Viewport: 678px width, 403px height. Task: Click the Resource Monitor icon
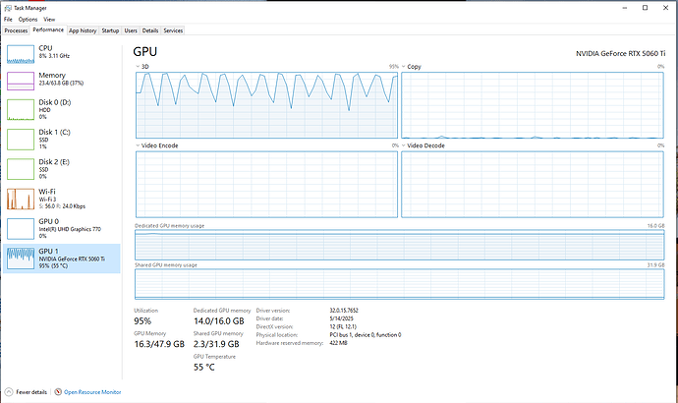[x=58, y=392]
